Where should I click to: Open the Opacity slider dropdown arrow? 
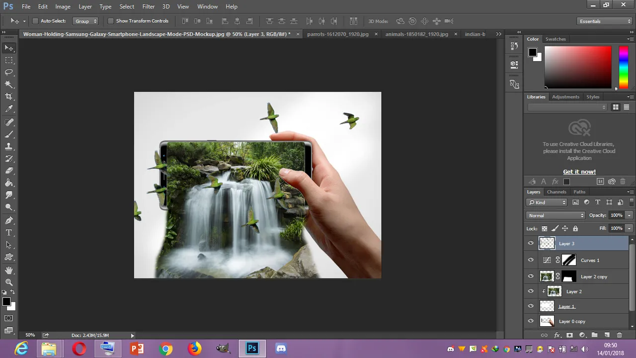pyautogui.click(x=629, y=215)
